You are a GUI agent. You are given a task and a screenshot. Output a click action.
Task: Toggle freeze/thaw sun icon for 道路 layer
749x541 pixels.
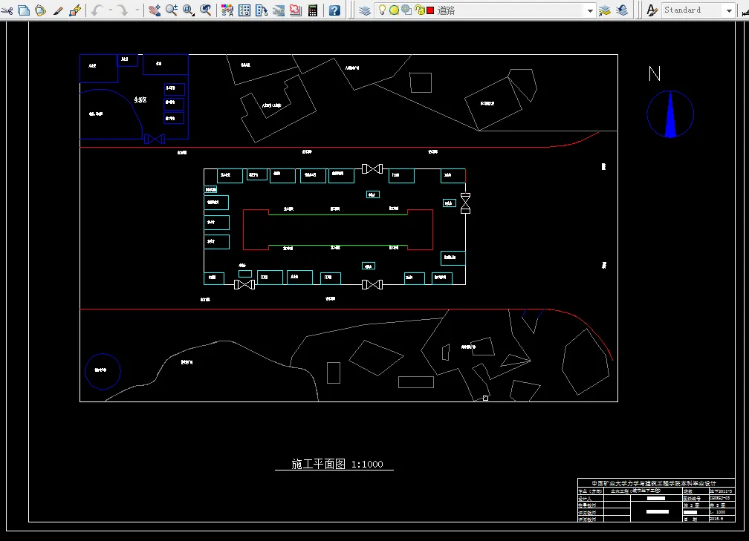[x=394, y=10]
